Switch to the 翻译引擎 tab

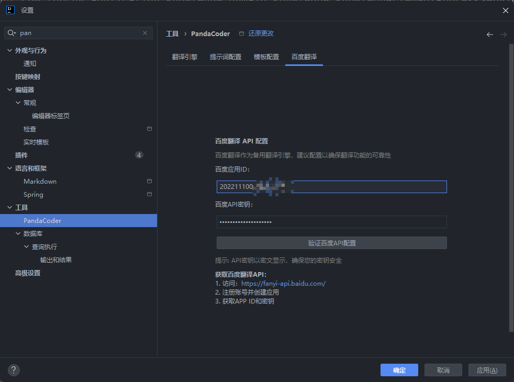tap(185, 57)
